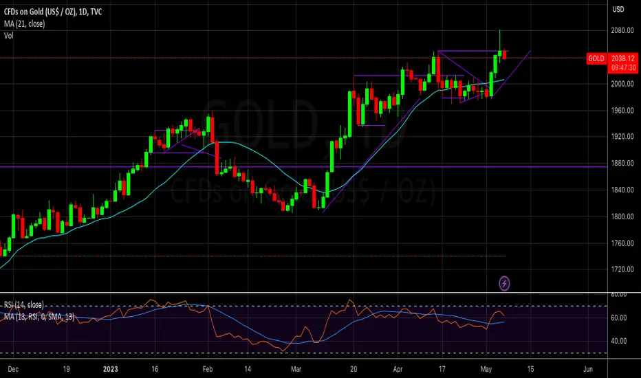Viewport: 641px width, 378px height.
Task: Click the Jun label on time axis
Action: 587,369
